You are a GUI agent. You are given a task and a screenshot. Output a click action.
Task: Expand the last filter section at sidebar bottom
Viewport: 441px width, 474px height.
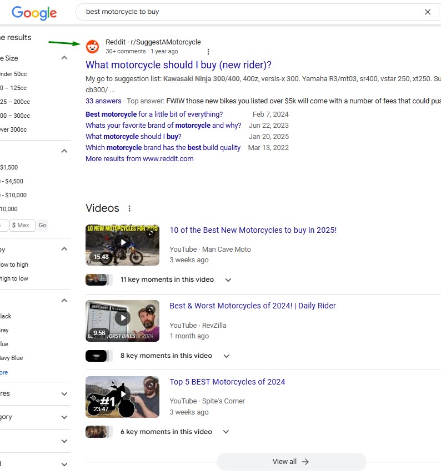[64, 465]
